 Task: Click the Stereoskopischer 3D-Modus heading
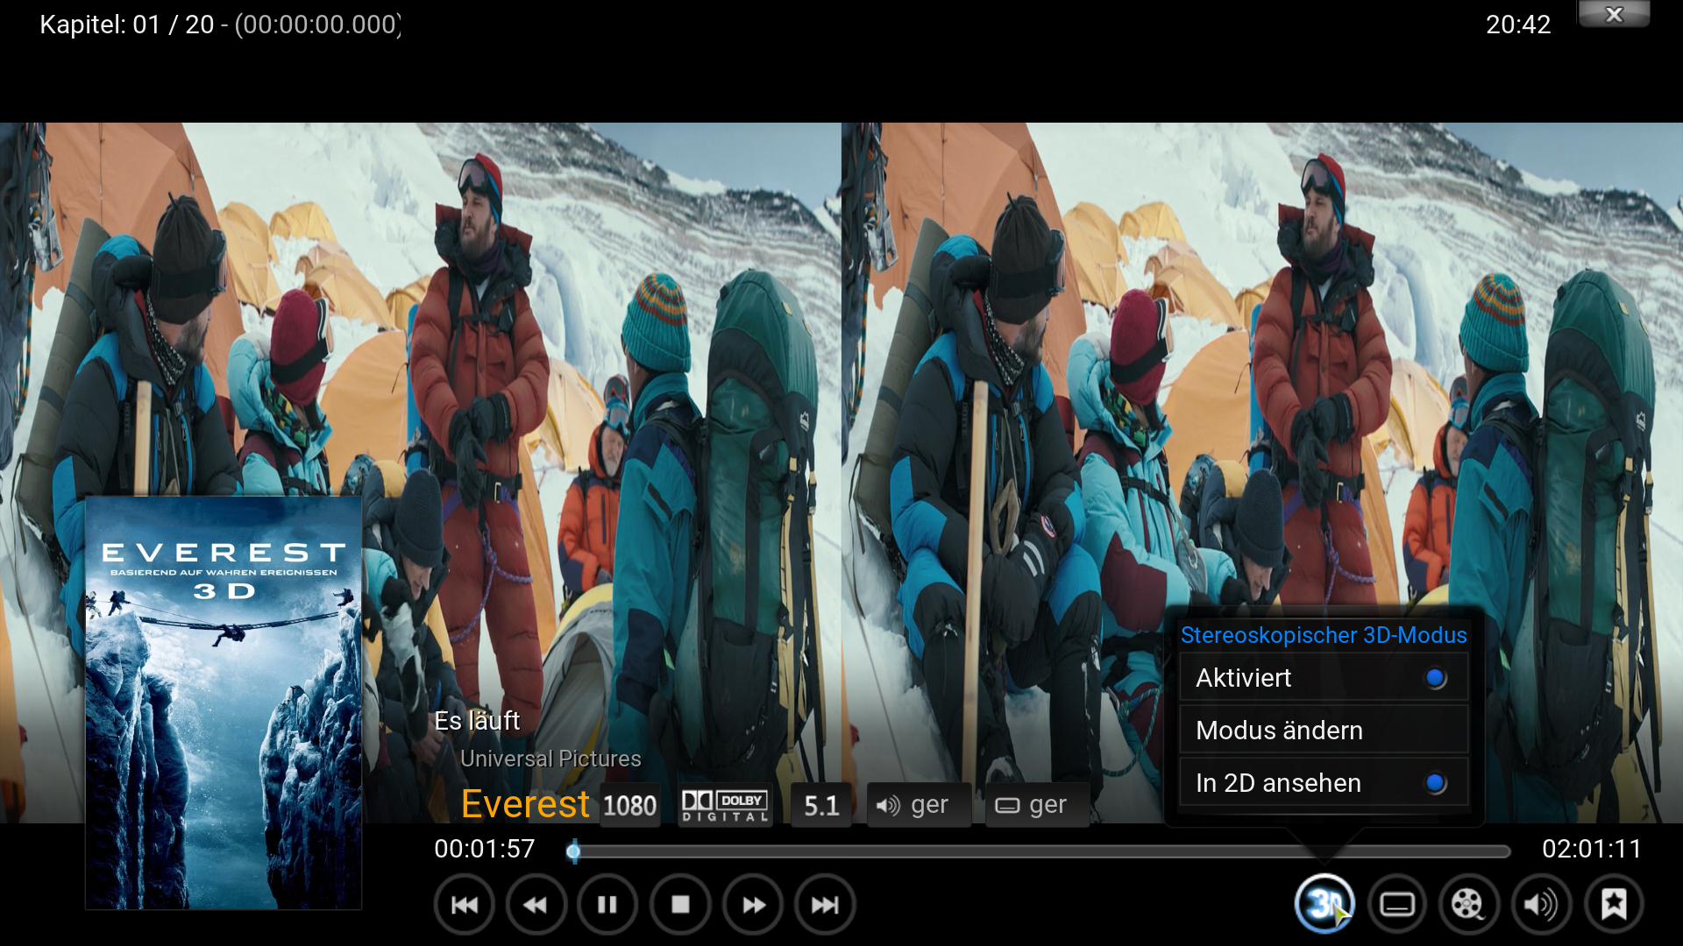coord(1324,635)
